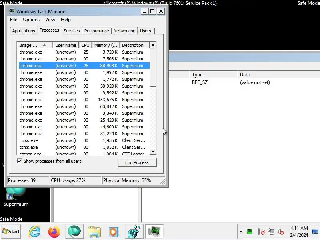The height and width of the screenshot is (240, 320).
Task: Open the File menu
Action: tap(14, 20)
